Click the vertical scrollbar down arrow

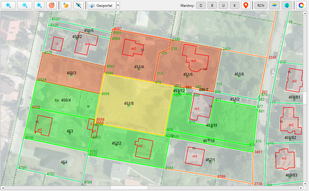(x=305, y=184)
